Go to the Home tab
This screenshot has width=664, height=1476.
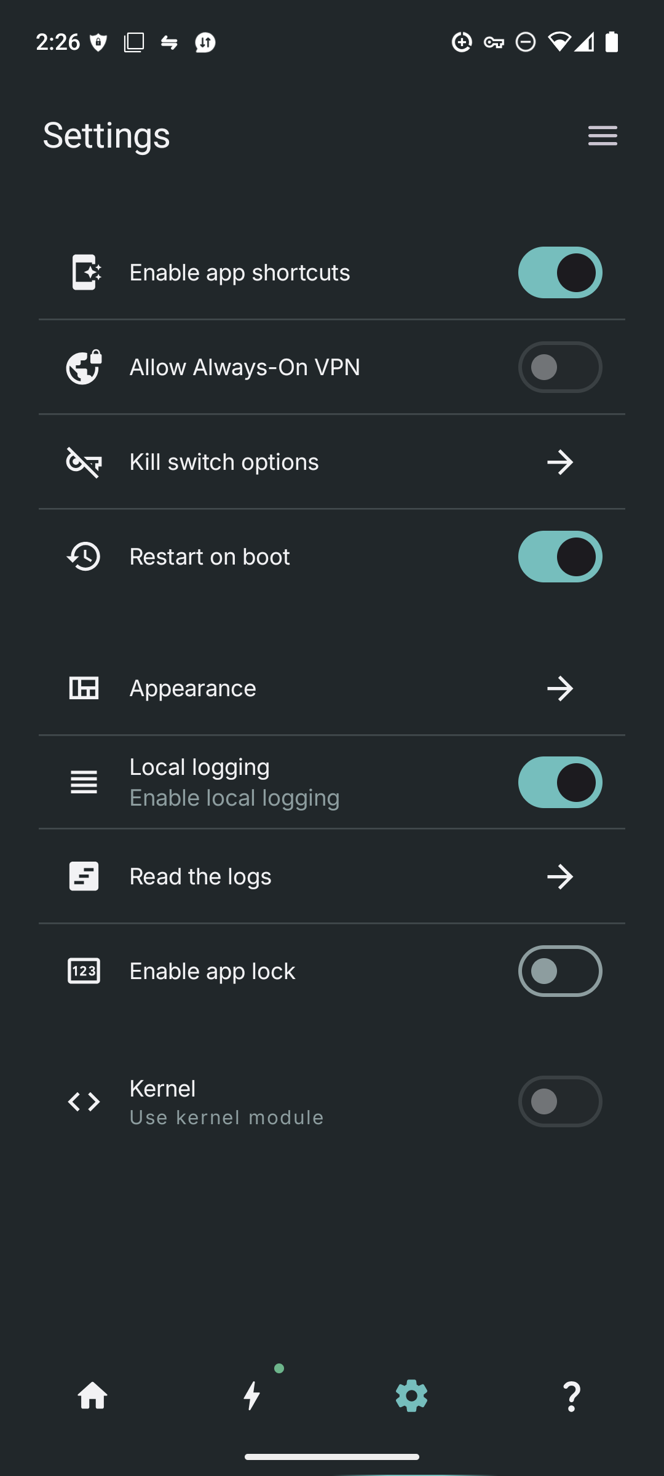tap(93, 1396)
